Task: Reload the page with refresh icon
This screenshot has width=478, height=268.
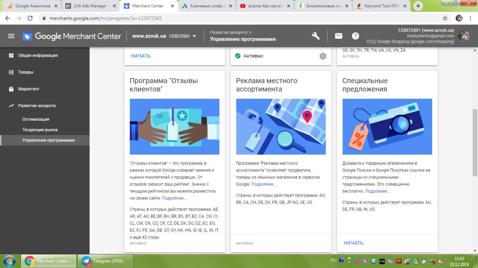Action: (x=30, y=18)
